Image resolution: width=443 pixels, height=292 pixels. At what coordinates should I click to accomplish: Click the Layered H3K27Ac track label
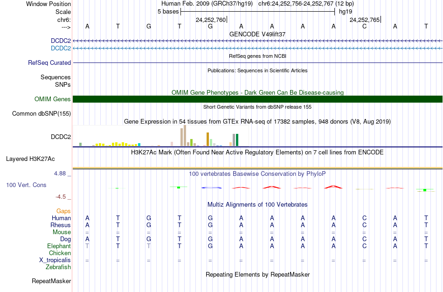pos(30,159)
